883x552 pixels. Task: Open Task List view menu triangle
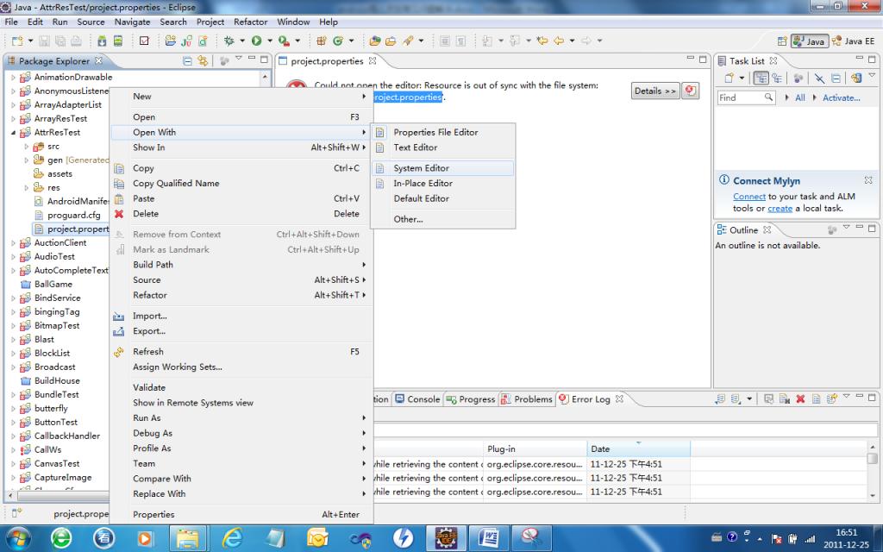point(872,75)
